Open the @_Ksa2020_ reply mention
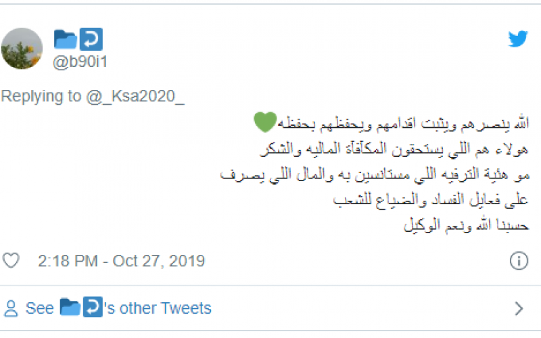The image size is (541, 338). pyautogui.click(x=135, y=96)
